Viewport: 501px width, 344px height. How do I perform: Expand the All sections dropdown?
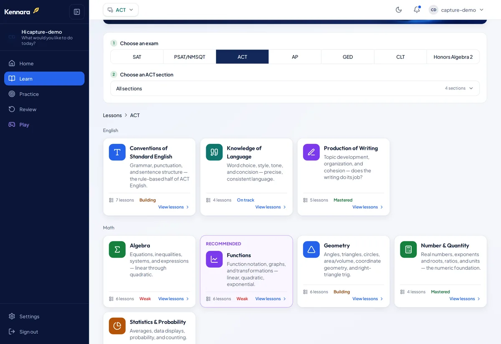point(295,88)
